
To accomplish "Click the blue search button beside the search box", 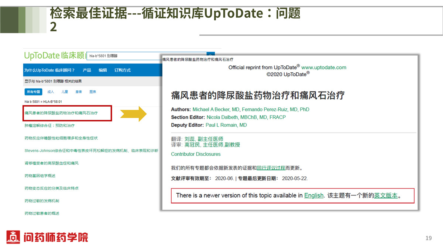I will (211, 55).
